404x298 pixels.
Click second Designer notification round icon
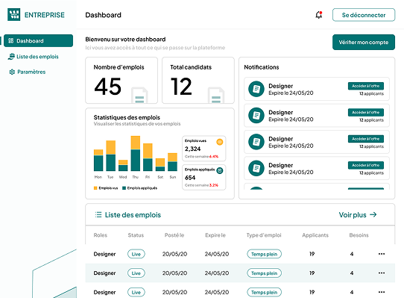256,116
